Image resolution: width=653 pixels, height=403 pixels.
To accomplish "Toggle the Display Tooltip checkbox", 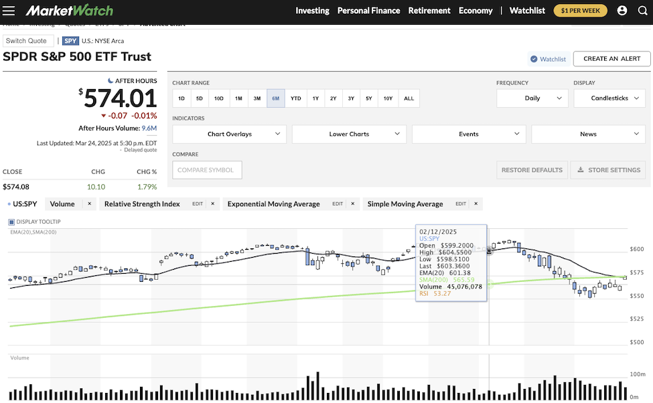I will pyautogui.click(x=11, y=222).
